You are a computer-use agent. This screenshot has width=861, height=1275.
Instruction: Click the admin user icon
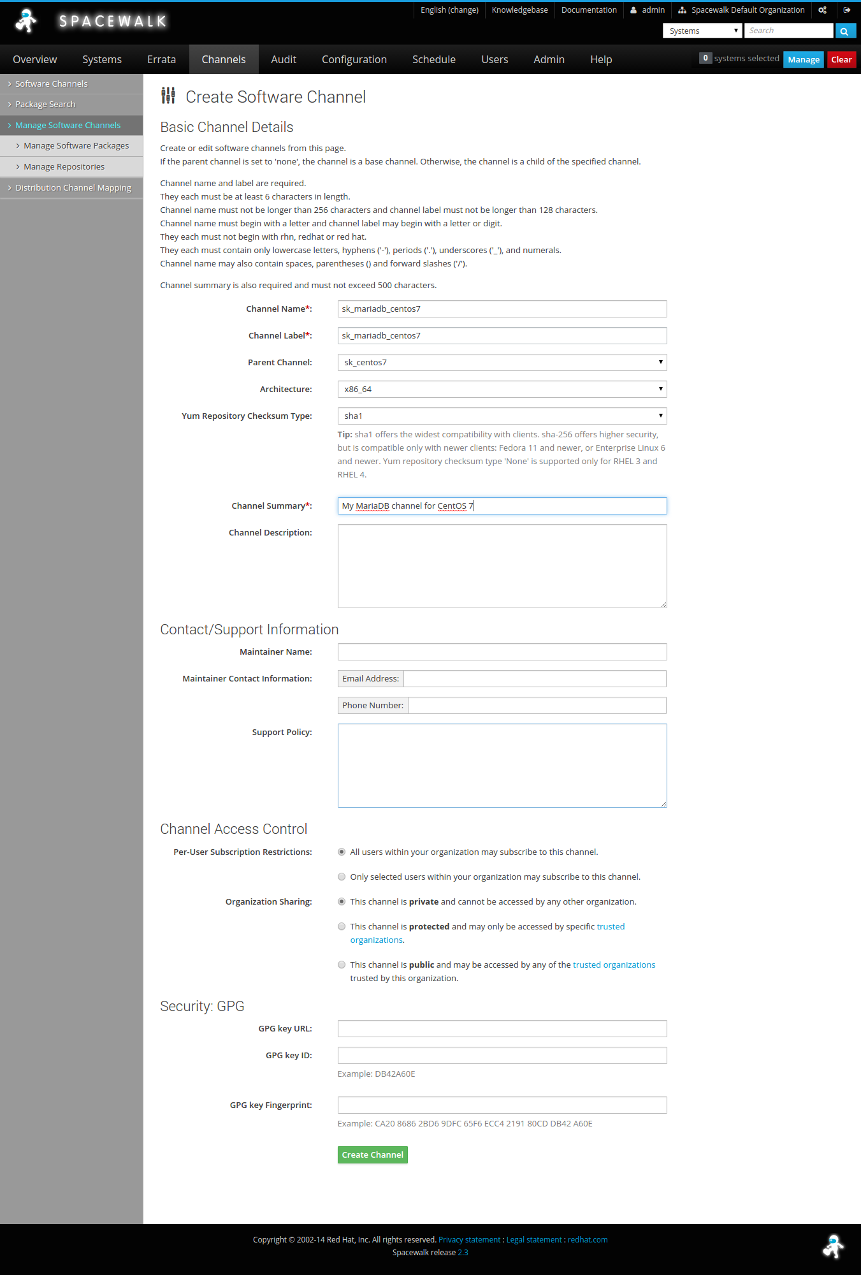coord(633,10)
